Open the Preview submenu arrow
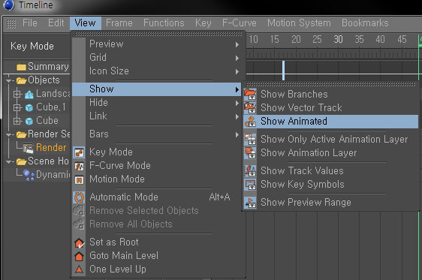Screen dimensions: 422x280 point(237,44)
